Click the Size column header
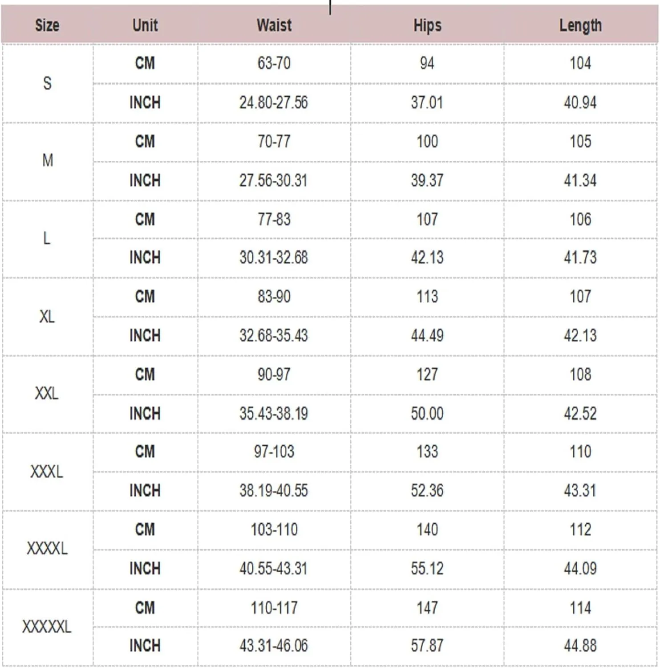Viewport: 660px width, 668px height. click(47, 25)
